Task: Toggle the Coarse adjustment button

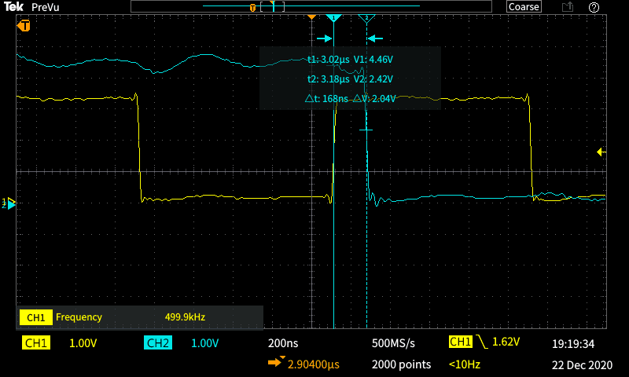Action: click(x=524, y=7)
